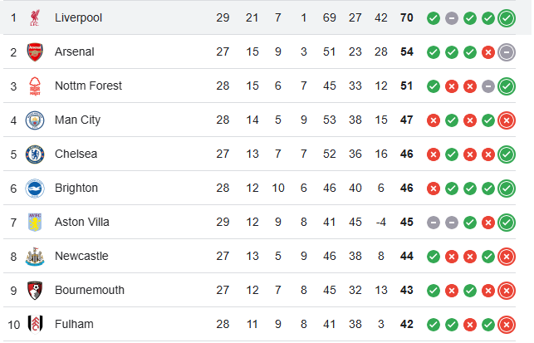Click Liverpool's latest ringed win result icon

coord(507,18)
